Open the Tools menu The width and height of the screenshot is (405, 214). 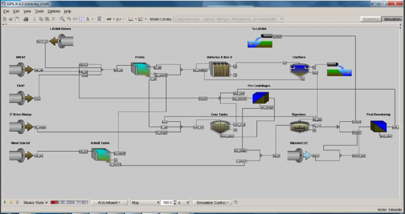39,12
